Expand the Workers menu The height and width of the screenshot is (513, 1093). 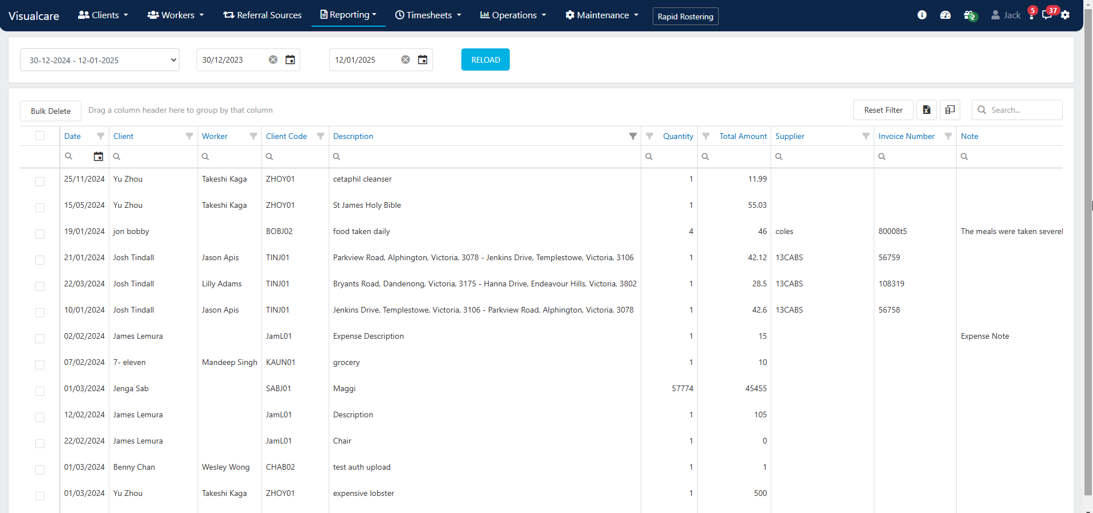[175, 15]
